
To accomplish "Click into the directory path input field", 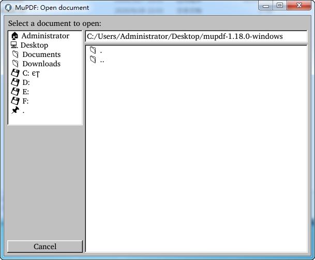I will pos(196,36).
